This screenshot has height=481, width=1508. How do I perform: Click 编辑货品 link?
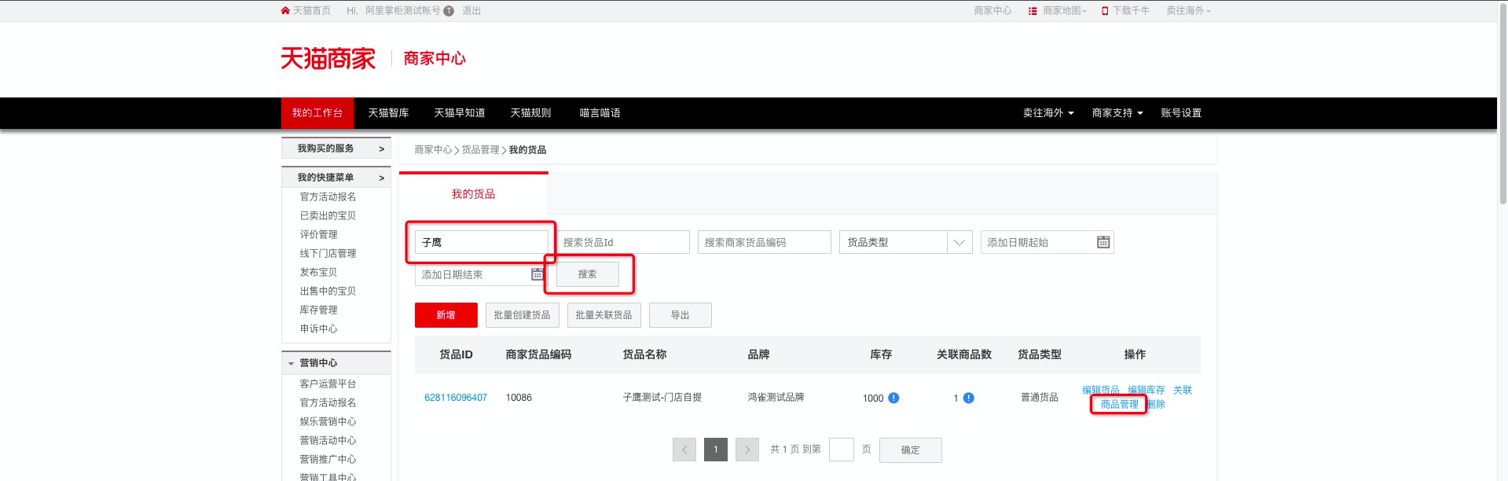click(x=1100, y=390)
